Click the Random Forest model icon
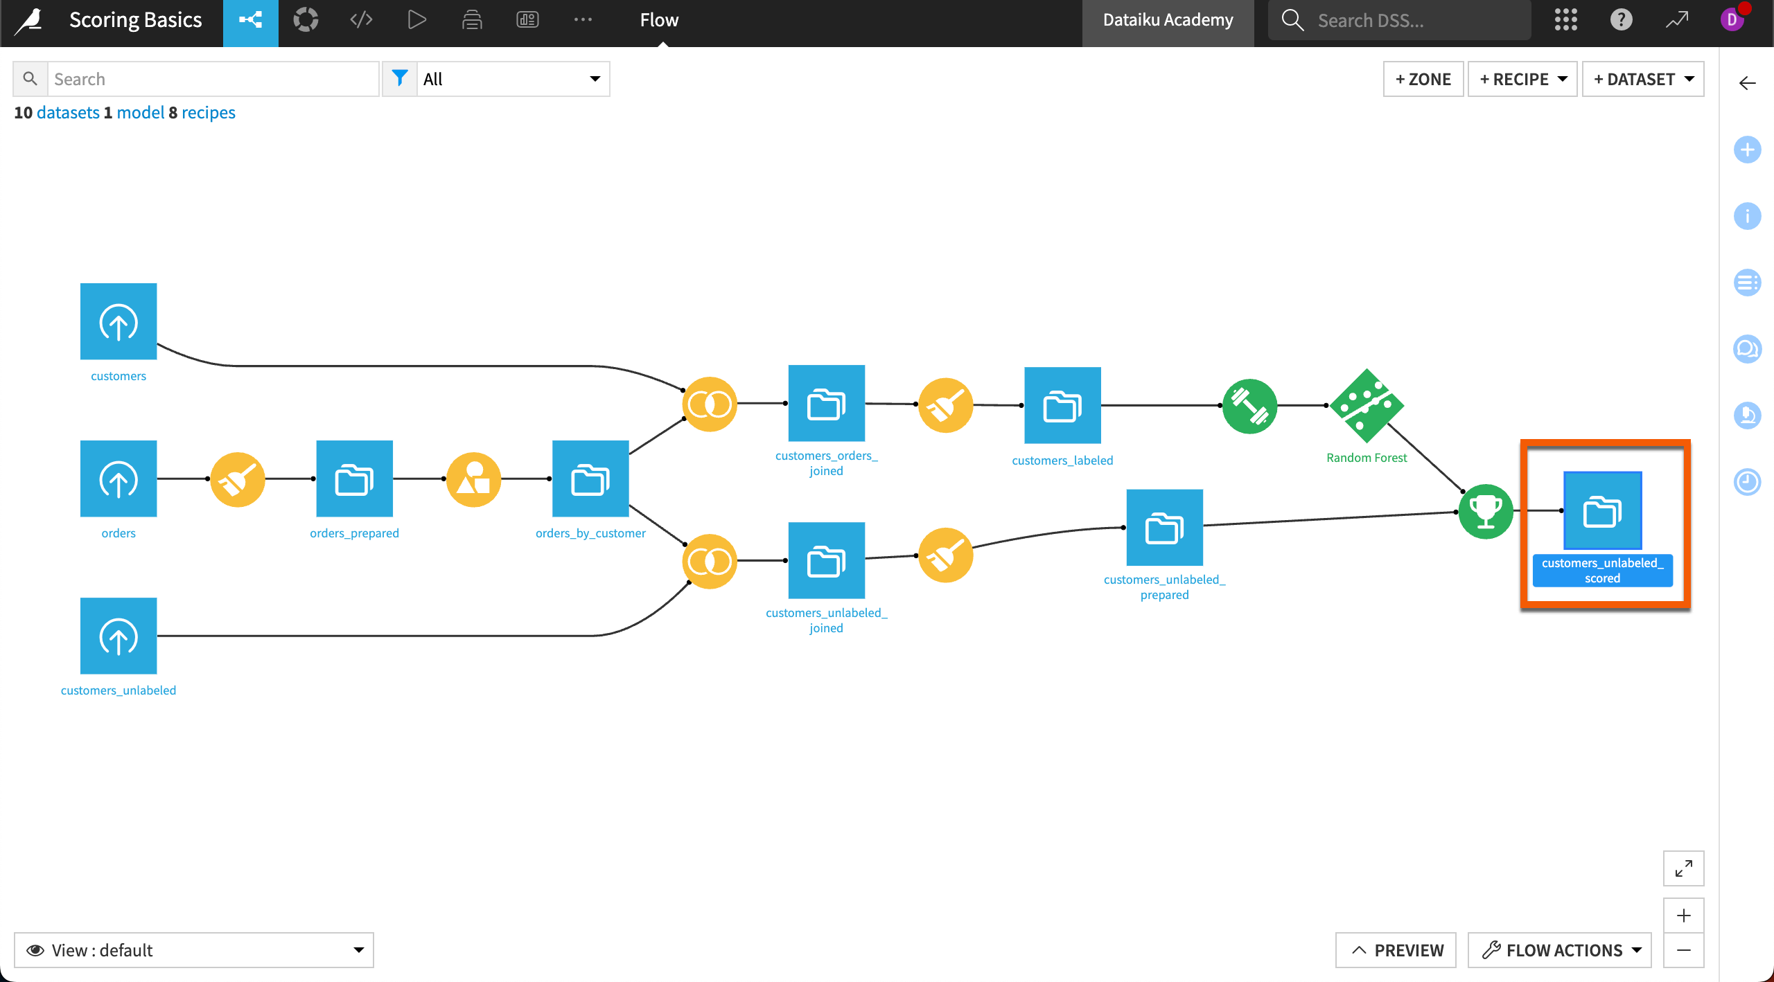The image size is (1774, 982). [1367, 405]
